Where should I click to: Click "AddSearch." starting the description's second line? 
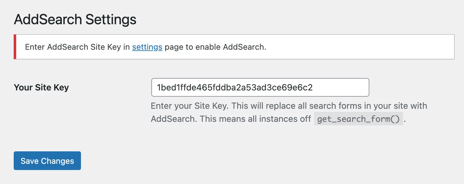(x=174, y=119)
